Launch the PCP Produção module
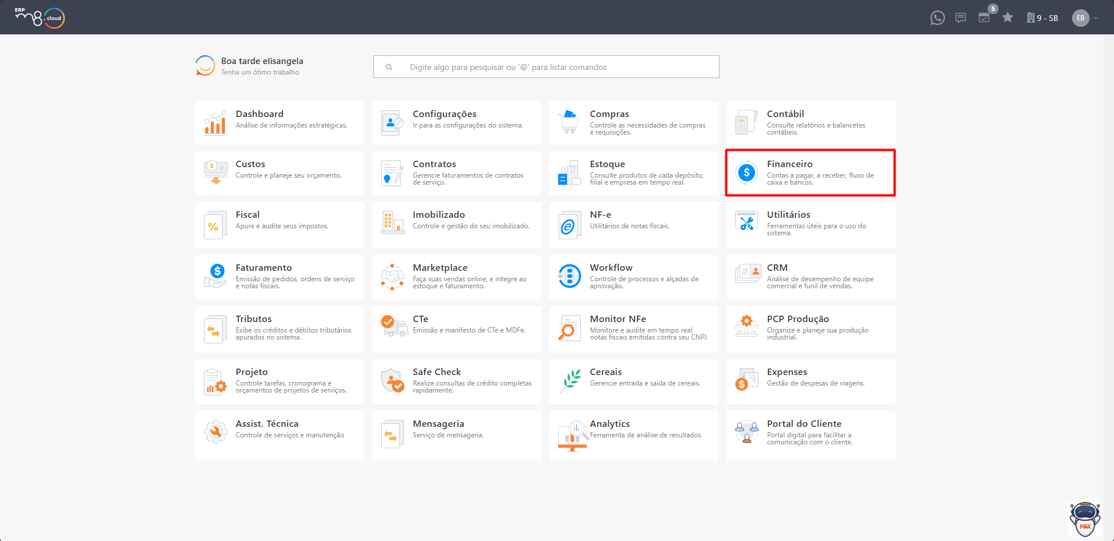 (x=810, y=328)
